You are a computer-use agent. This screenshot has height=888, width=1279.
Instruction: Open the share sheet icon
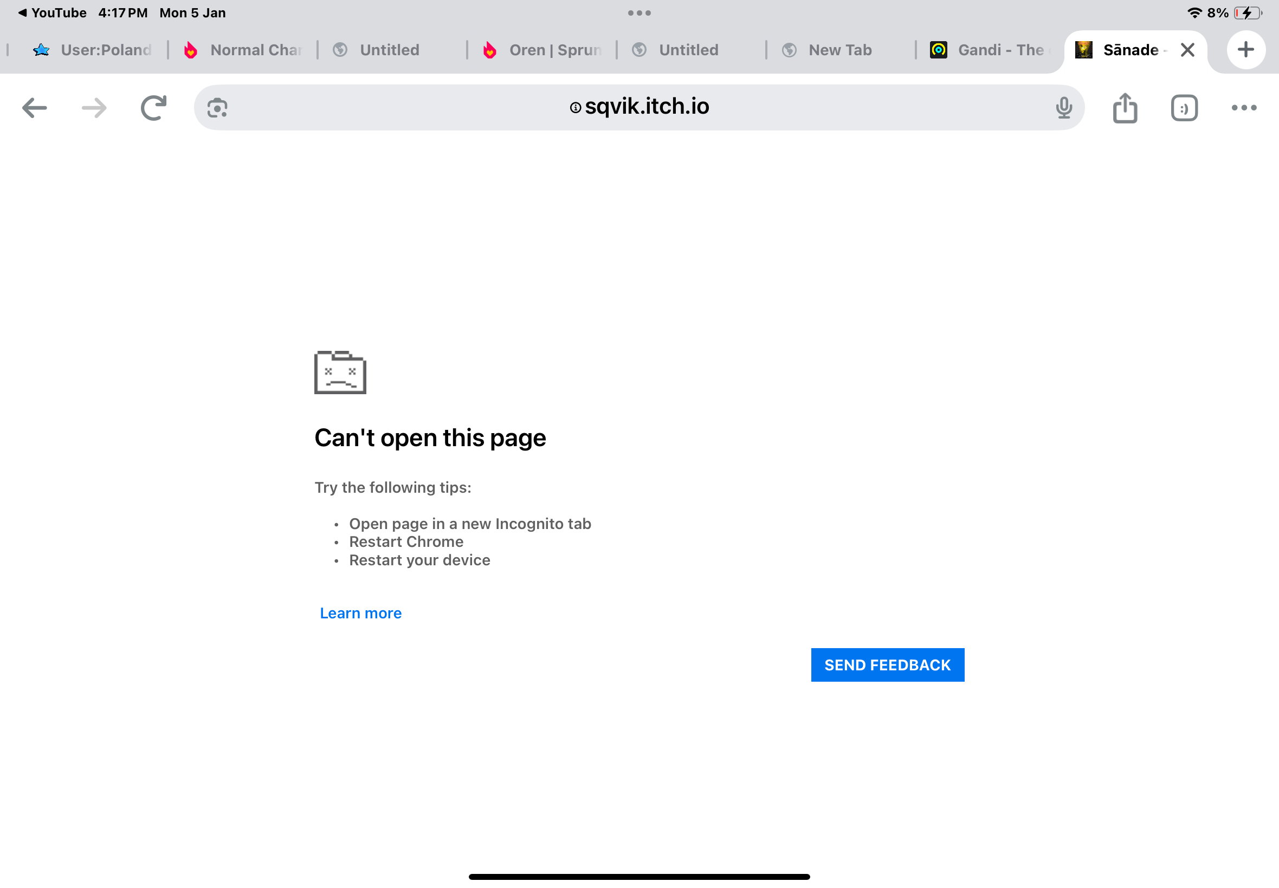click(x=1125, y=108)
